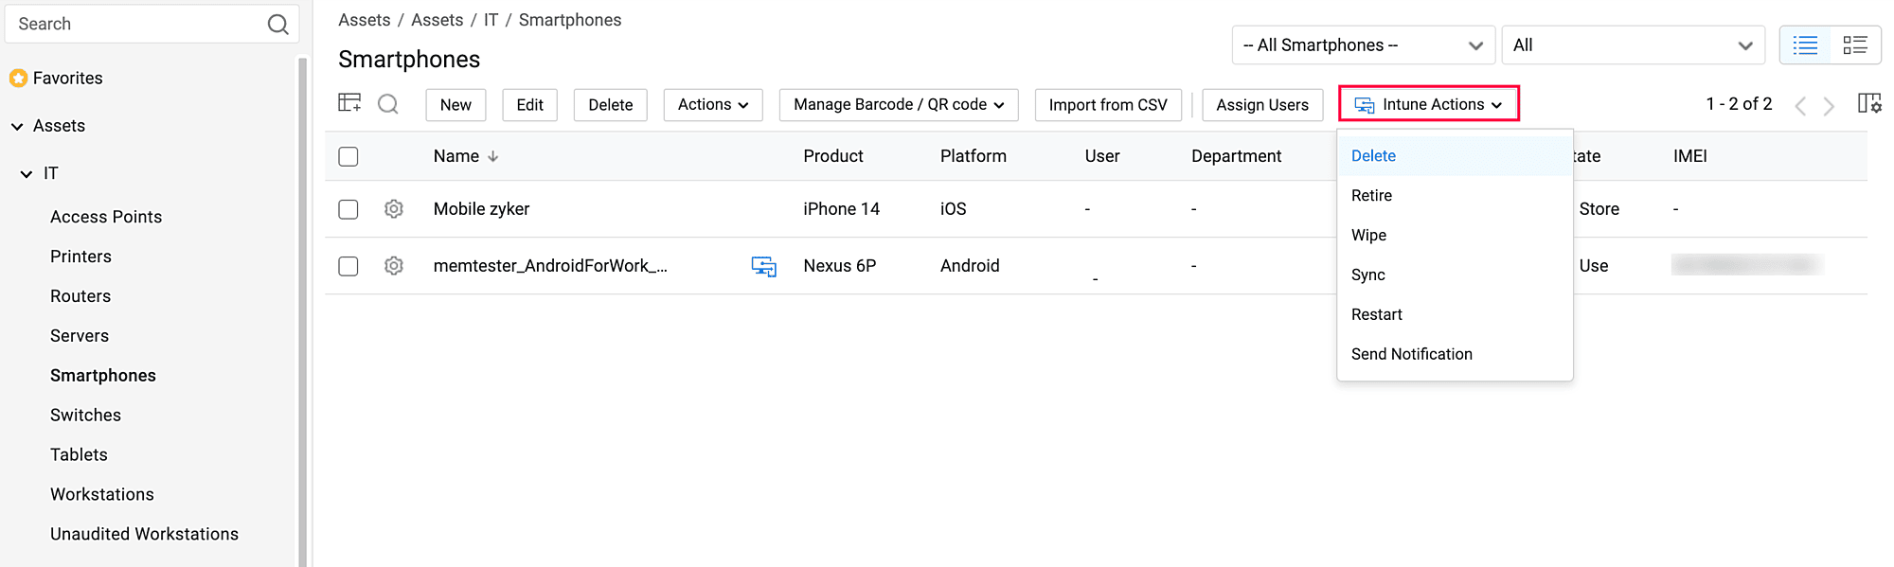Select Send Notification in Intune menu
Screen dimensions: 1894x567
(x=1411, y=354)
